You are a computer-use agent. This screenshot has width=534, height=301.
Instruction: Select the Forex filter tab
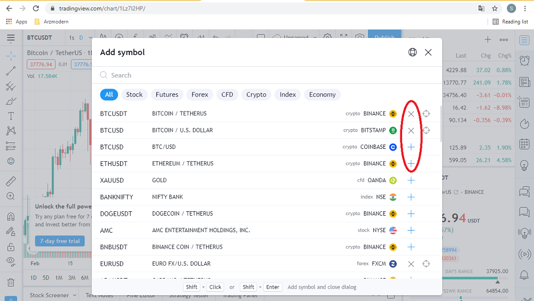point(200,94)
